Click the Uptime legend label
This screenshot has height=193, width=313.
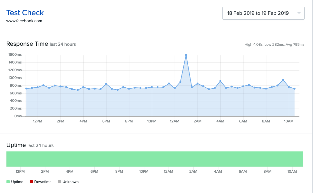tap(17, 182)
